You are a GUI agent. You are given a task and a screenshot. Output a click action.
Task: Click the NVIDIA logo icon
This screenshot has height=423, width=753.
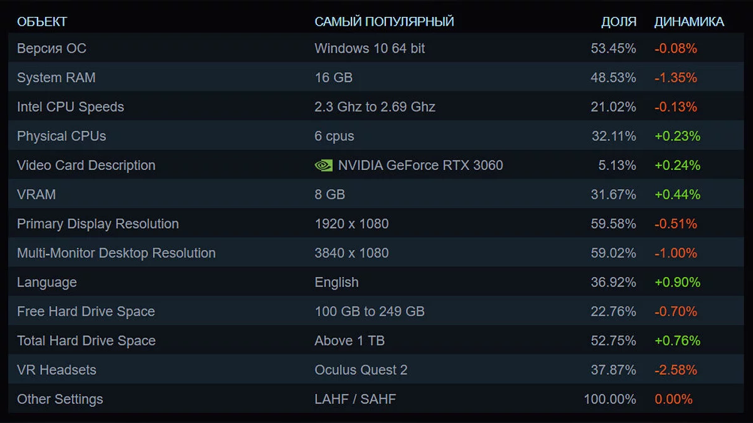(x=323, y=165)
